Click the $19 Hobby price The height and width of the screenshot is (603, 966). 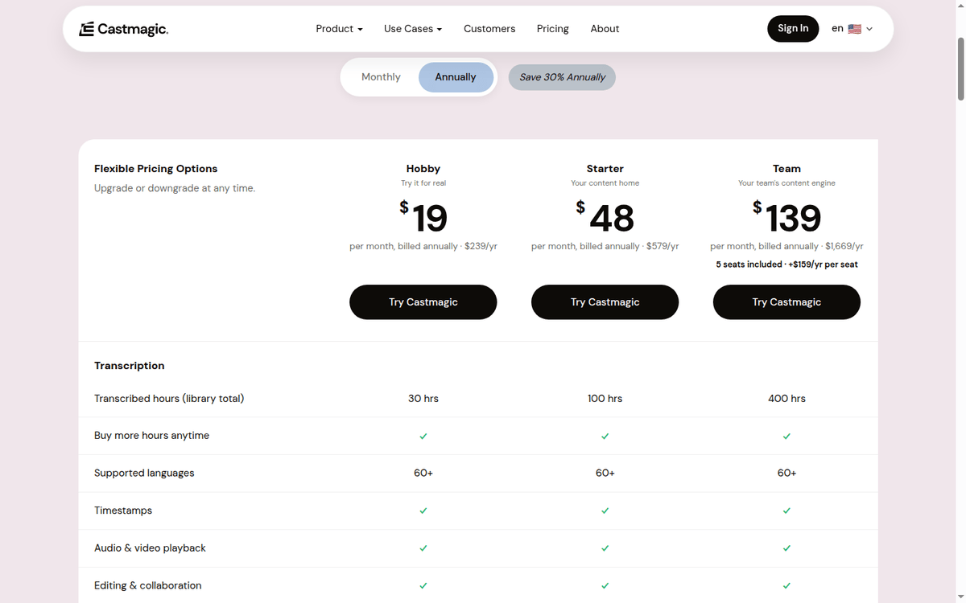[x=423, y=217]
